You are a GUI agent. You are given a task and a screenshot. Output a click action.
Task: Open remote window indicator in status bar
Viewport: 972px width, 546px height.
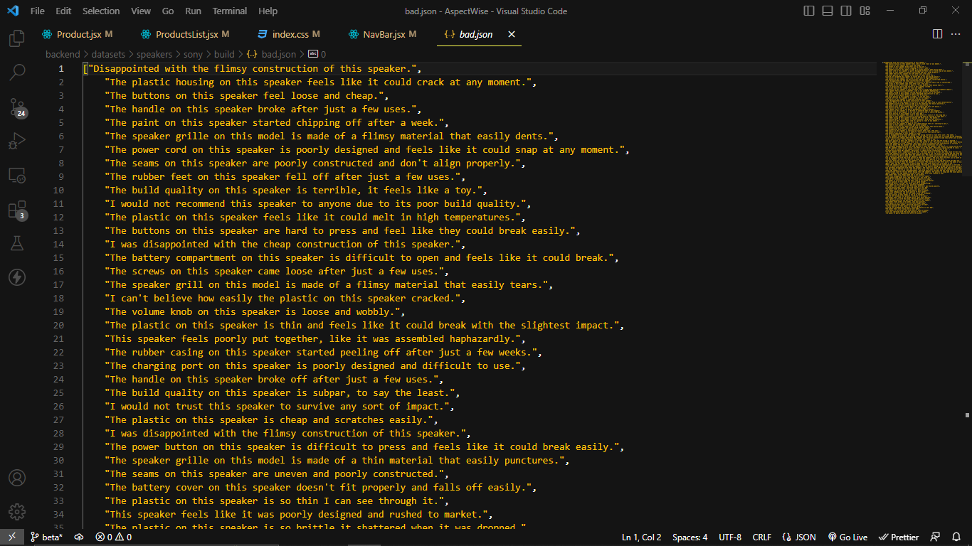[x=12, y=537]
